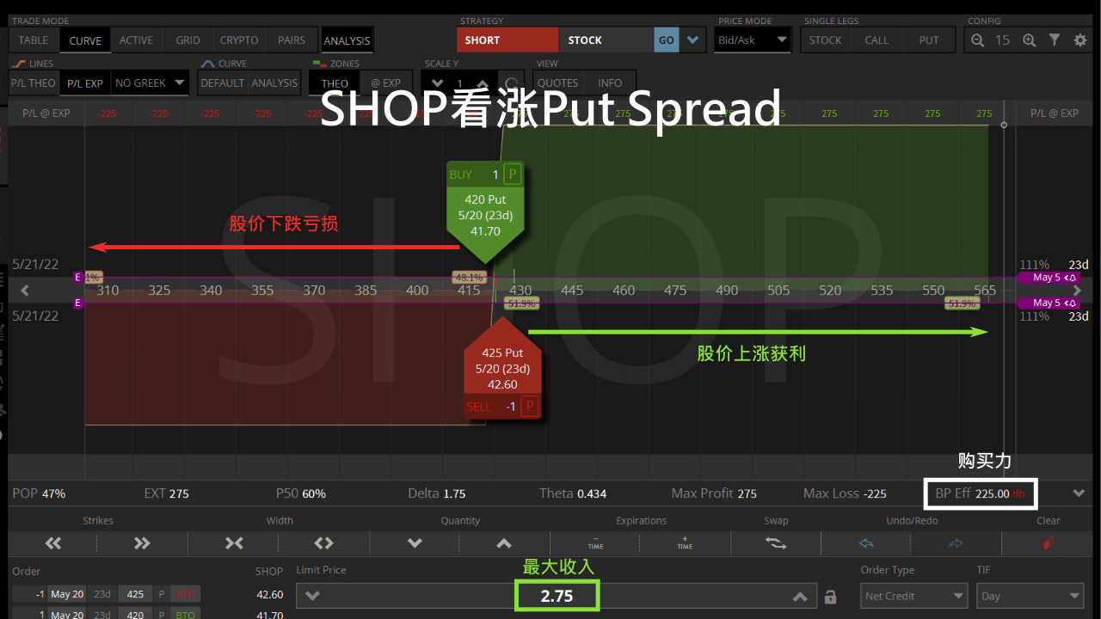Viewport: 1101px width, 619px height.
Task: Enable the PUT single legs display
Action: point(928,40)
